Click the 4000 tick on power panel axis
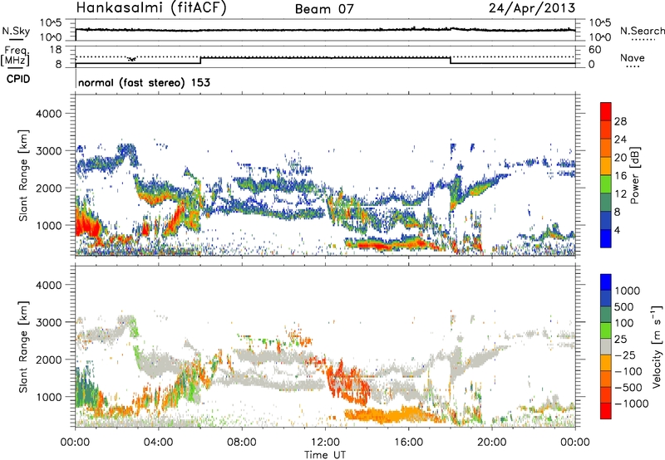The width and height of the screenshot is (665, 460). point(48,114)
